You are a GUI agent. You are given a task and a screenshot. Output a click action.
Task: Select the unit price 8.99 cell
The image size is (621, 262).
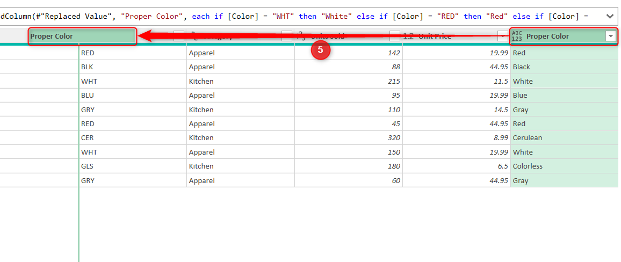tap(457, 138)
